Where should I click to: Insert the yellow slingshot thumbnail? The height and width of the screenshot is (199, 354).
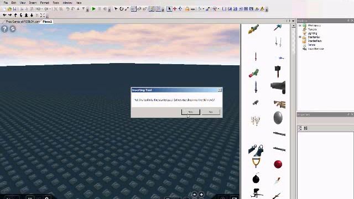(x=256, y=163)
